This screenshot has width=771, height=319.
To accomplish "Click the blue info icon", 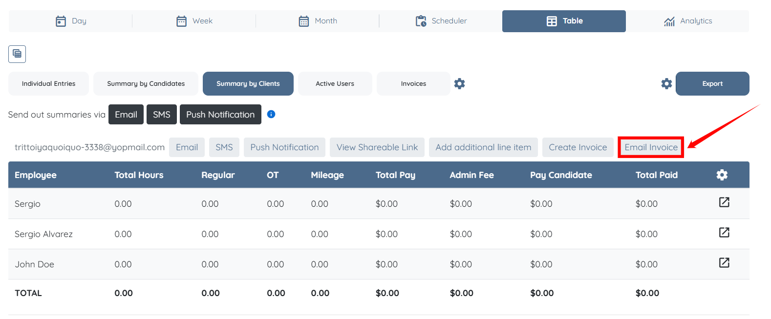I will point(271,114).
